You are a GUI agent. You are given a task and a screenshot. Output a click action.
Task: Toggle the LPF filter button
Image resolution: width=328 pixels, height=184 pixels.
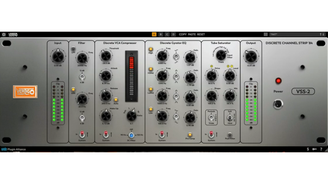[x=73, y=48]
